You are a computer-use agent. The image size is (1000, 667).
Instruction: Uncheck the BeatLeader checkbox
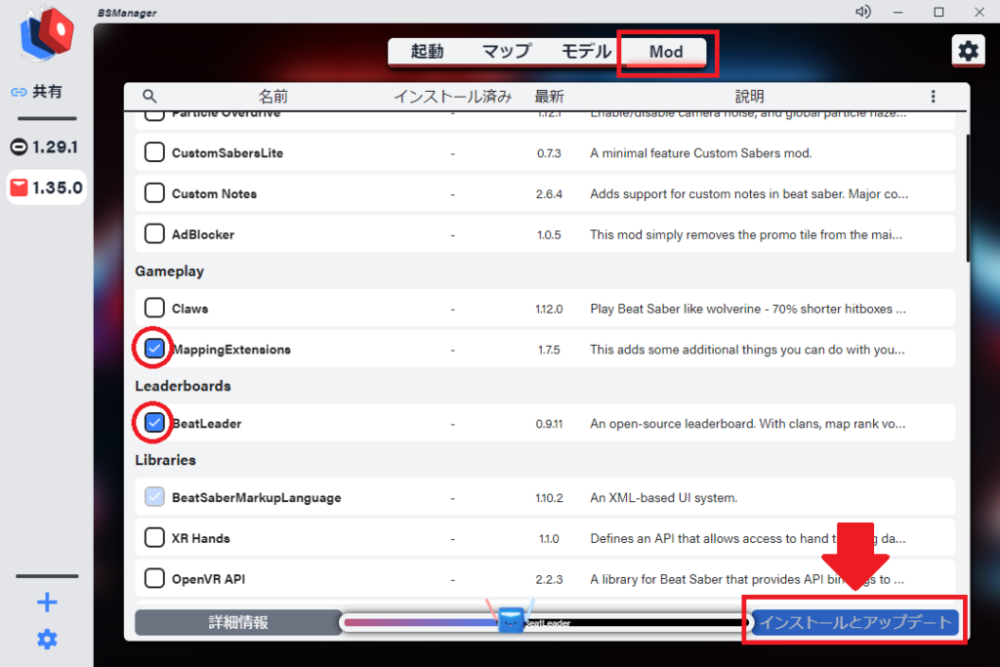point(154,423)
